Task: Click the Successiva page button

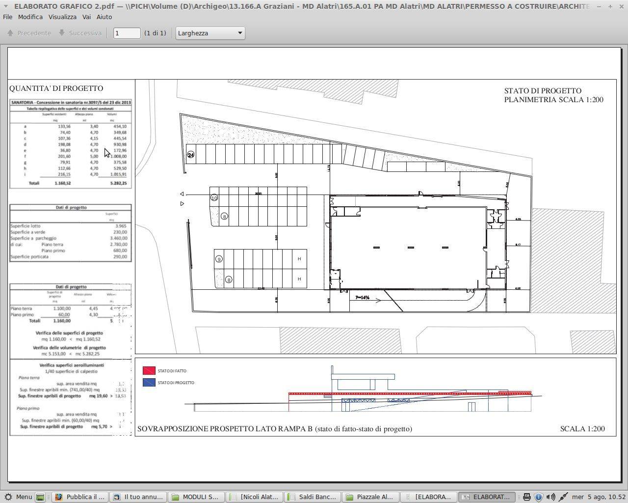Action: (x=80, y=33)
